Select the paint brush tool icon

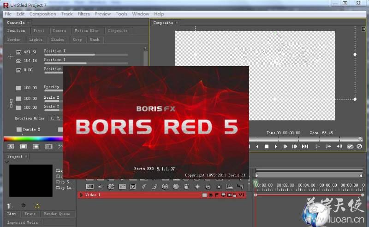(155, 187)
